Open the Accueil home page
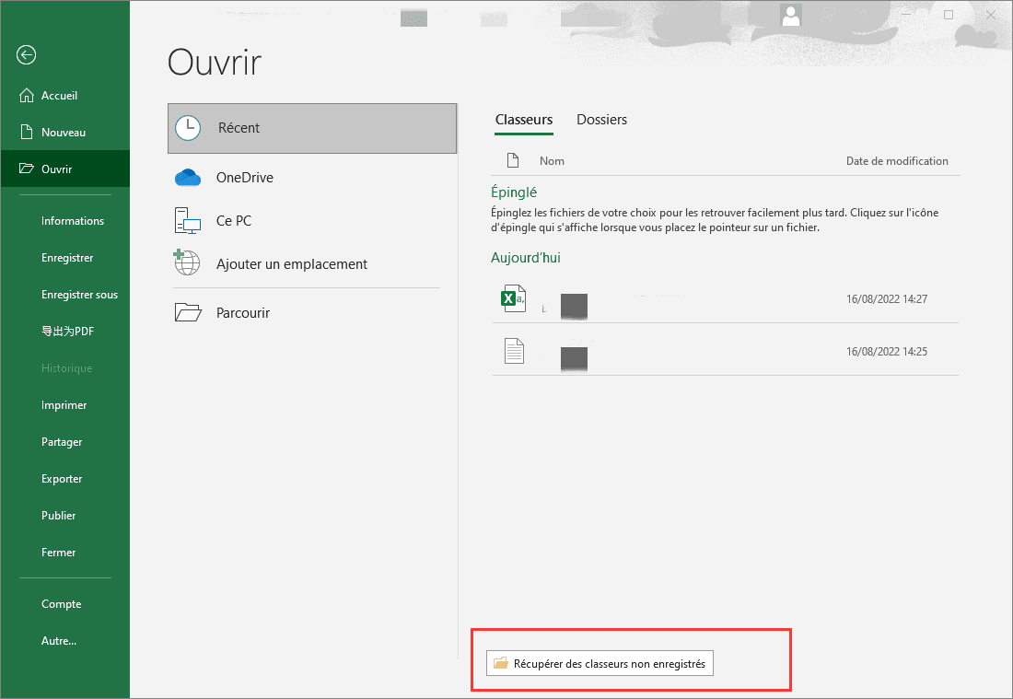The image size is (1013, 699). [59, 96]
